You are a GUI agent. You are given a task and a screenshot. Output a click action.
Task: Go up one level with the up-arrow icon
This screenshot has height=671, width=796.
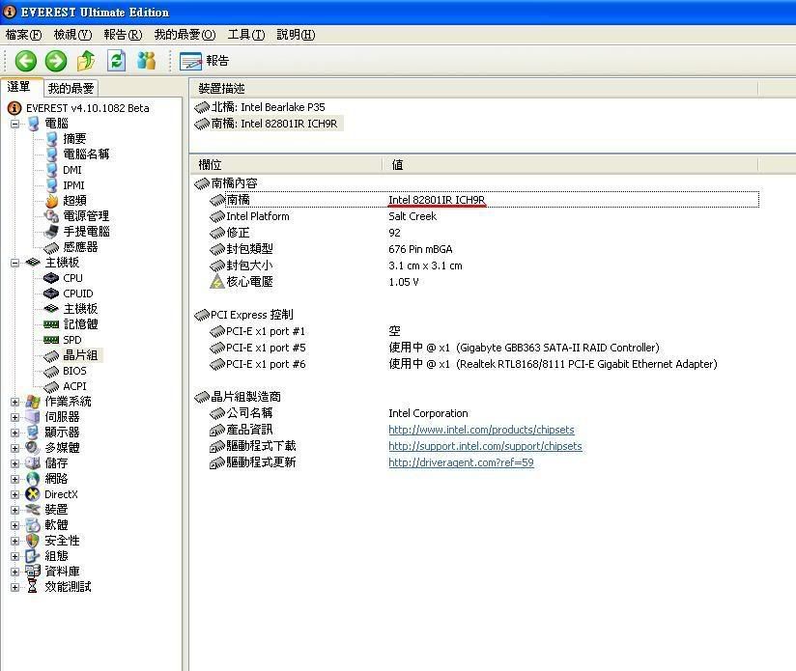click(x=86, y=61)
